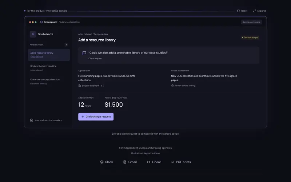Click the Try the product · Interactive sample label

tap(47, 11)
